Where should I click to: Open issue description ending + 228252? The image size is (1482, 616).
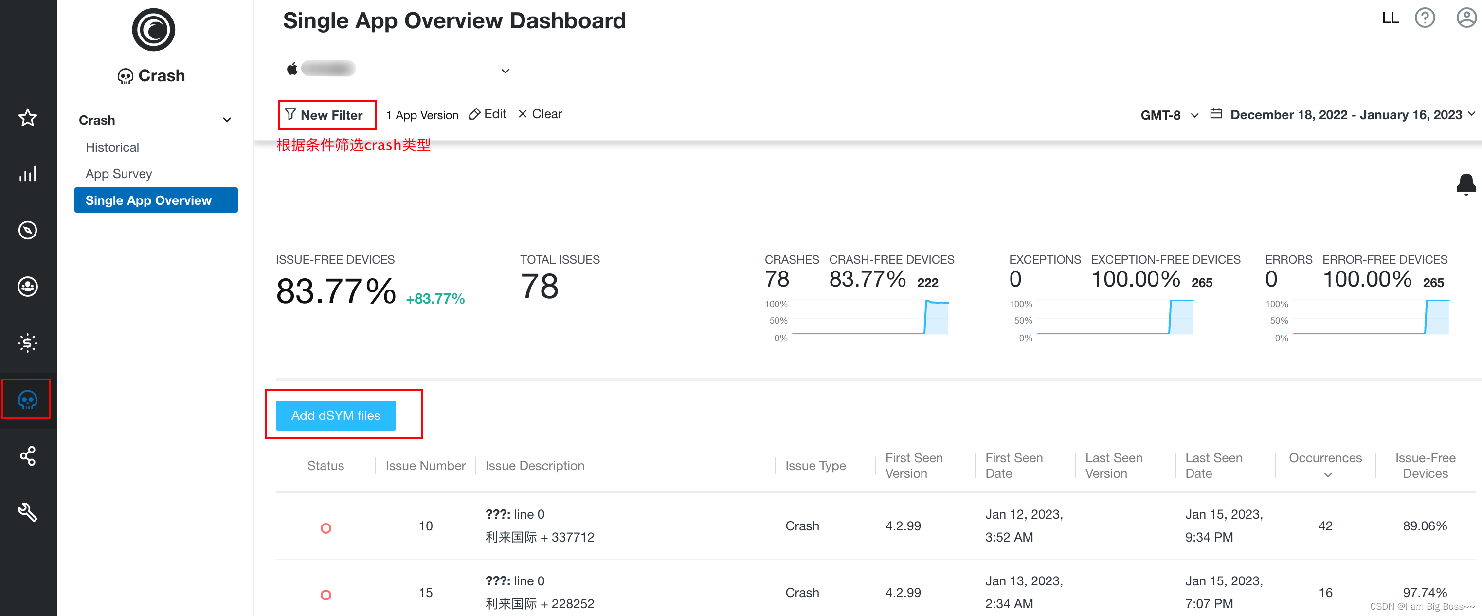pyautogui.click(x=539, y=593)
